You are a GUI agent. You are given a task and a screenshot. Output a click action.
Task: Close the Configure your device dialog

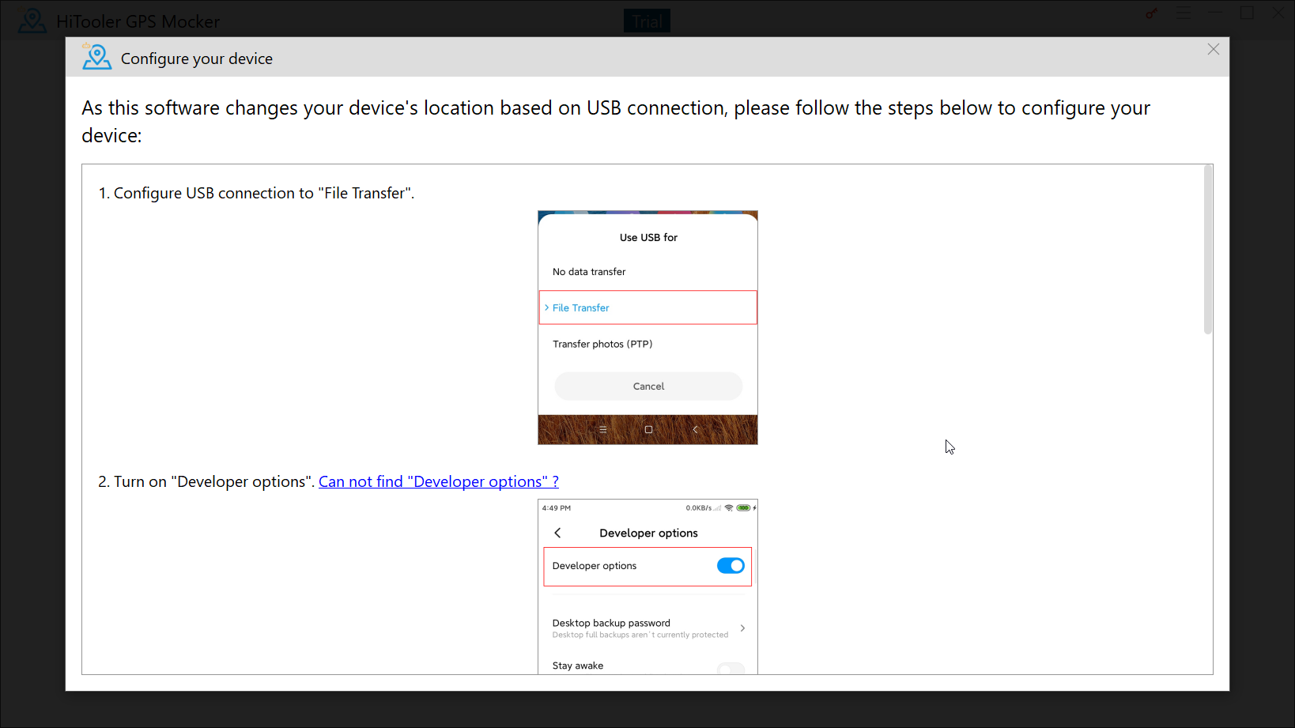tap(1213, 50)
